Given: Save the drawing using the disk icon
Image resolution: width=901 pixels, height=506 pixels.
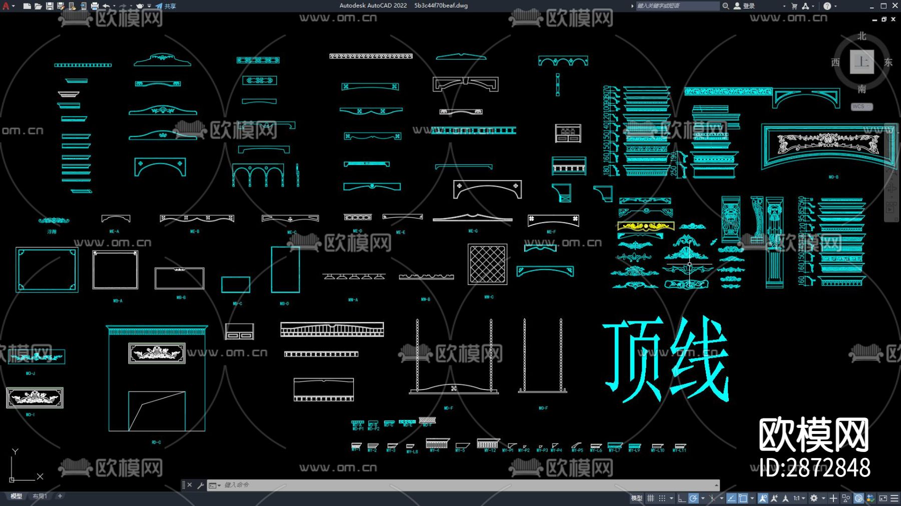Looking at the screenshot, I should click(50, 6).
